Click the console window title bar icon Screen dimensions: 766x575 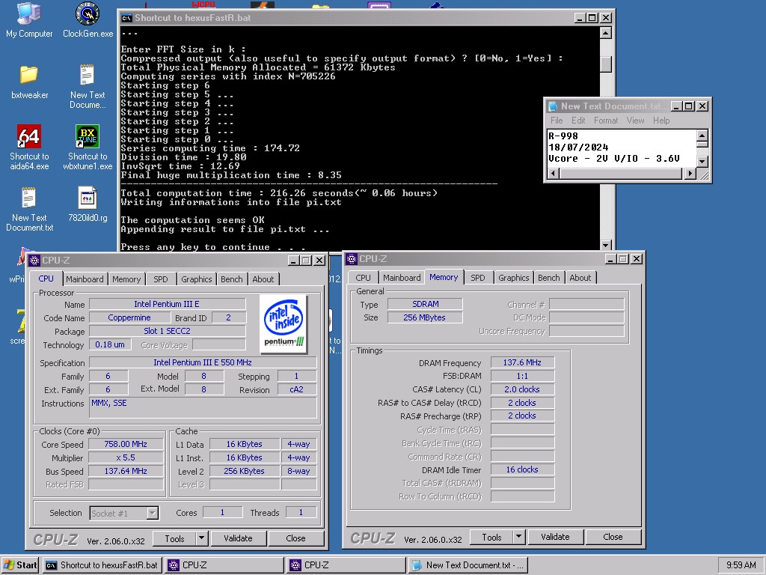[126, 18]
